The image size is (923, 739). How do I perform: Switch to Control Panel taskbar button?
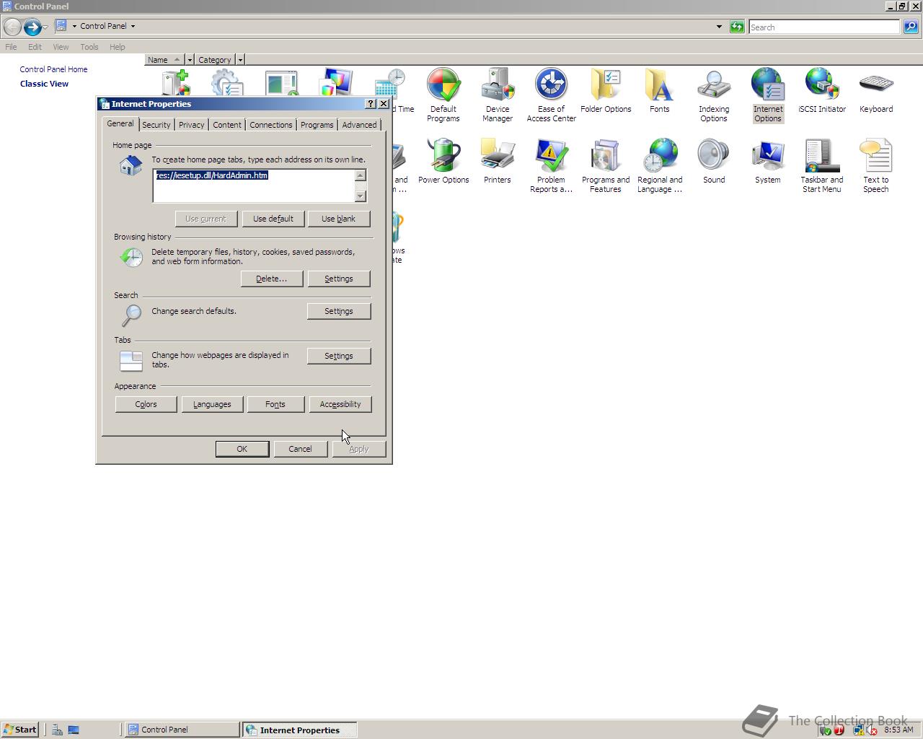pos(182,730)
